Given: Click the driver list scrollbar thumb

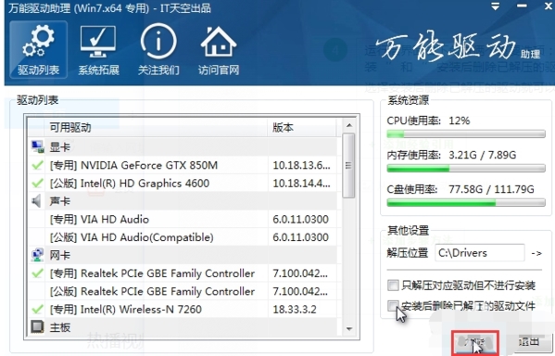Looking at the screenshot, I should coord(348,165).
